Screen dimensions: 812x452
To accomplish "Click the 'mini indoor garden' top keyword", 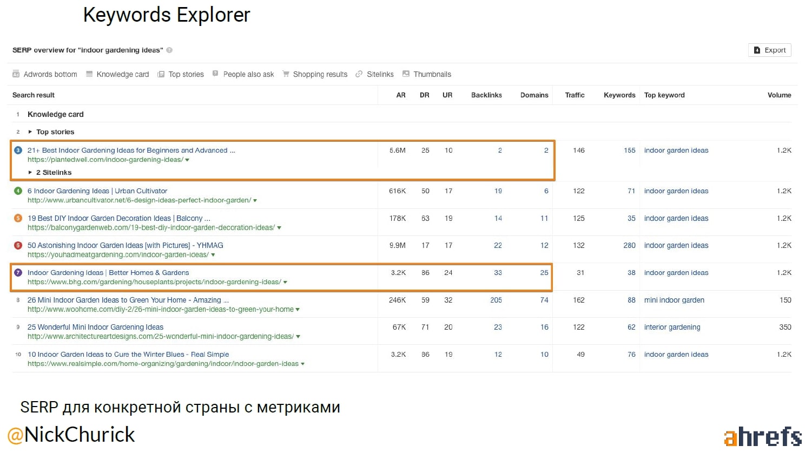I will [674, 300].
